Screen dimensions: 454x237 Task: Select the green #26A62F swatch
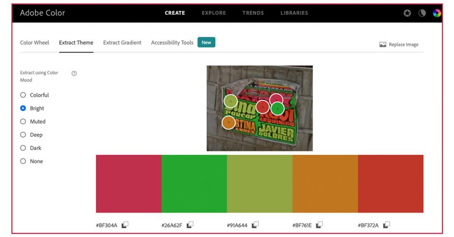coord(194,184)
